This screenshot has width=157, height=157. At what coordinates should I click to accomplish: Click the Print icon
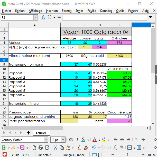41,148
